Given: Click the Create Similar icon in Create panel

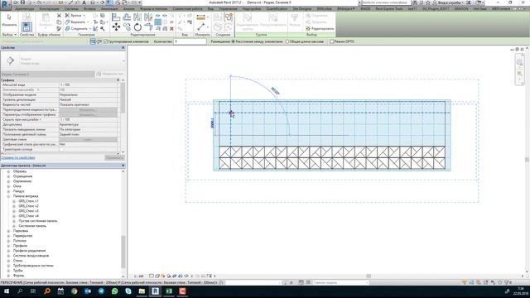Looking at the screenshot, I should (229, 17).
